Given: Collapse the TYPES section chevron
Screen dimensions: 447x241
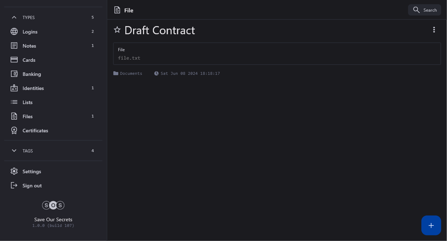Looking at the screenshot, I should click(x=14, y=17).
